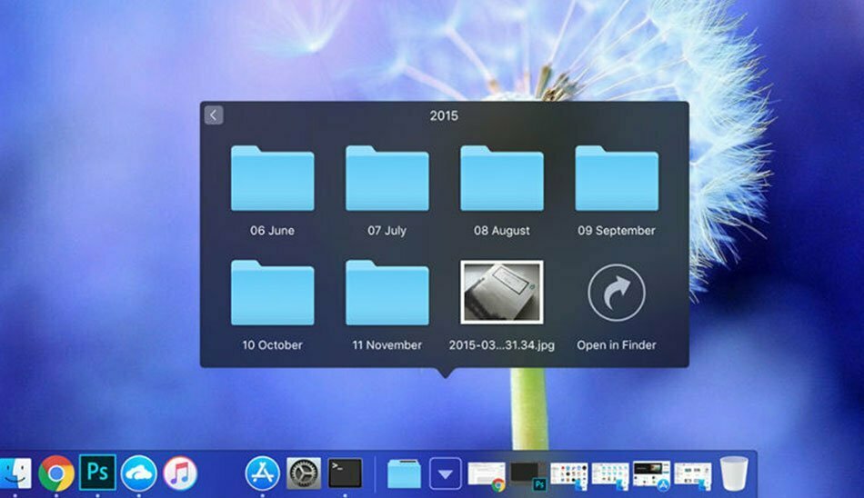Screen dimensions: 864x498
Task: Open the 2015-03 jpg image thumbnail
Action: [501, 292]
